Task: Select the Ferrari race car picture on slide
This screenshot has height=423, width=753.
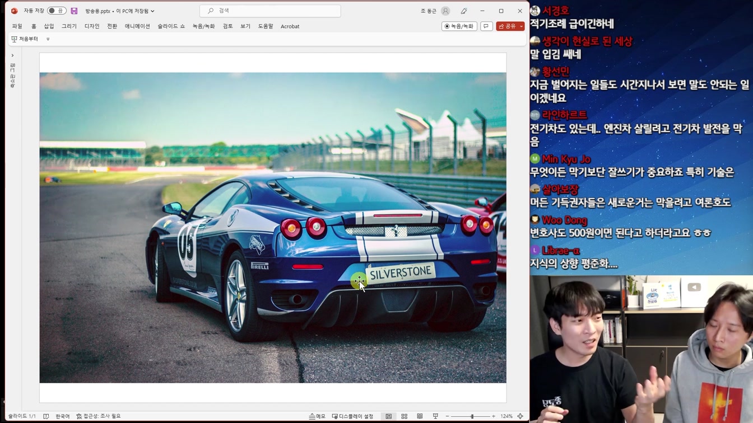Action: 273,228
